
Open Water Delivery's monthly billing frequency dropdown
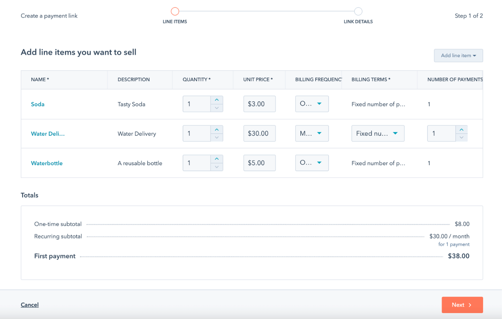pos(312,133)
